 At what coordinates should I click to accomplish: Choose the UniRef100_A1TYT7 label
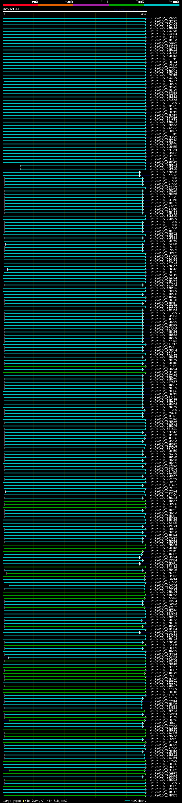click(x=163, y=344)
